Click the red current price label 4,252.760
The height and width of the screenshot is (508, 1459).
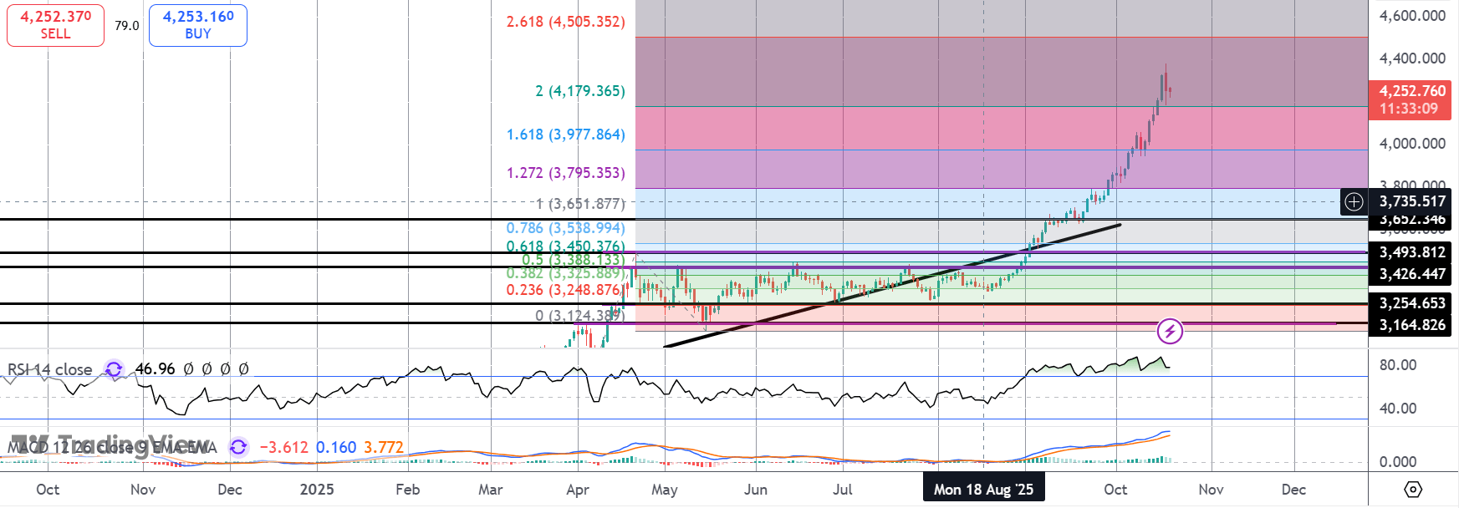point(1411,99)
